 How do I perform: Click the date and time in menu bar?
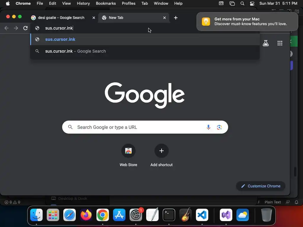tap(278, 4)
